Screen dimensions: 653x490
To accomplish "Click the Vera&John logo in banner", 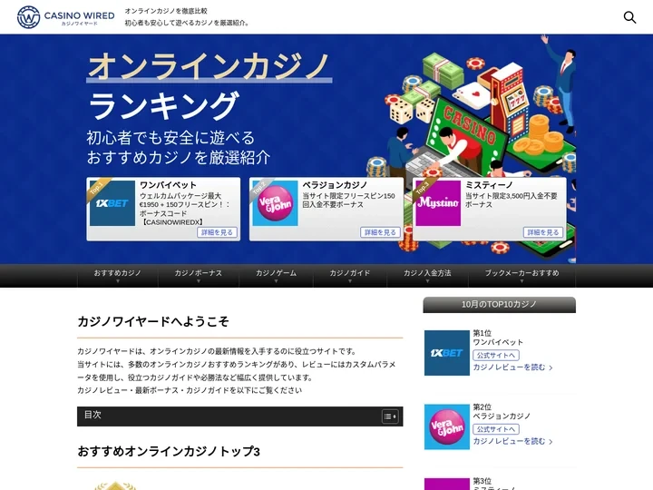I will tap(275, 203).
